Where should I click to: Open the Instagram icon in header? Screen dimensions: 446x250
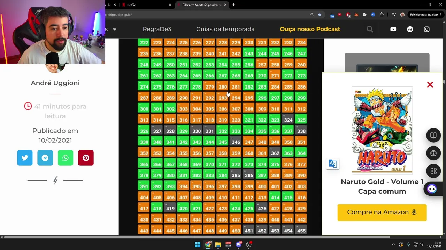426,29
